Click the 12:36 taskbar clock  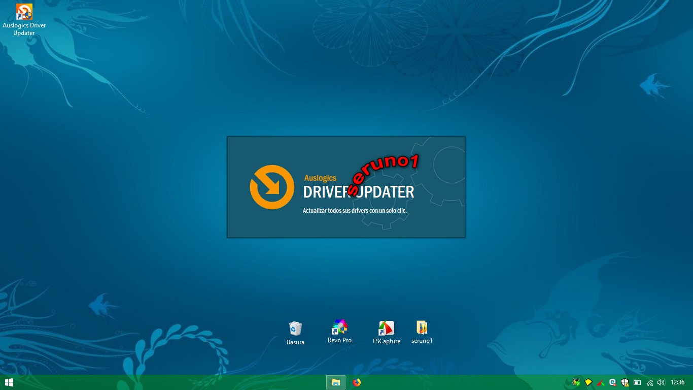pos(678,382)
